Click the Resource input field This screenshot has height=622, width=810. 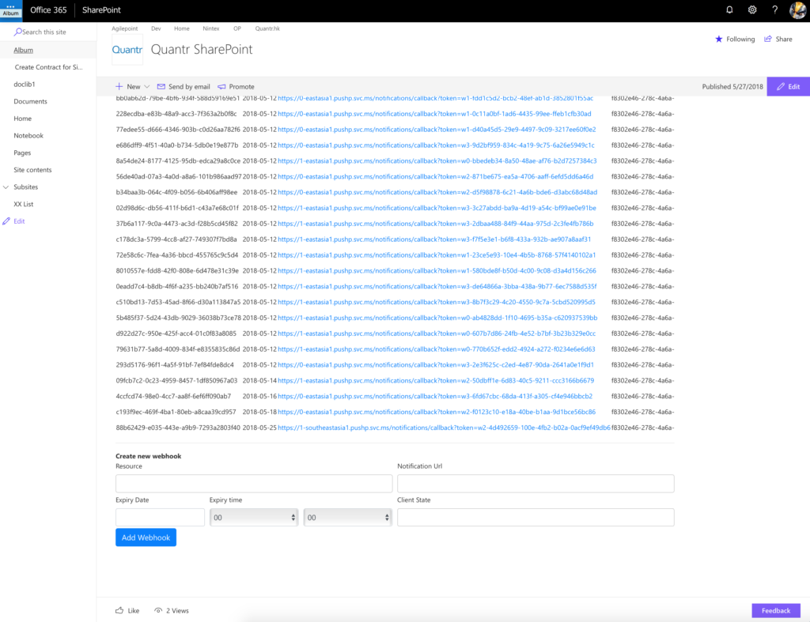point(254,484)
